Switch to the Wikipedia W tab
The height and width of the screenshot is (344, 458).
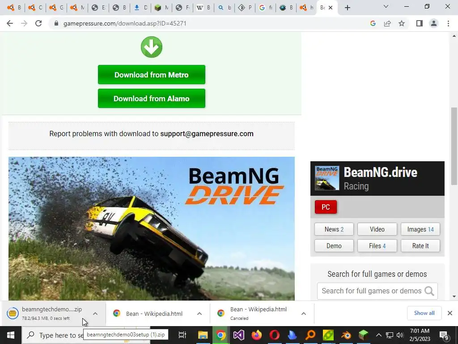204,8
